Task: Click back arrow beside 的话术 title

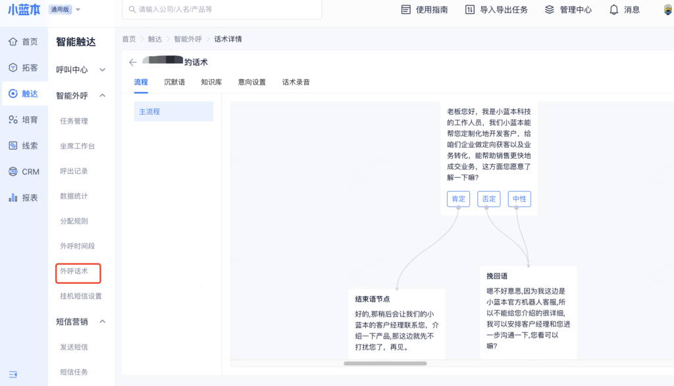Action: coord(133,62)
